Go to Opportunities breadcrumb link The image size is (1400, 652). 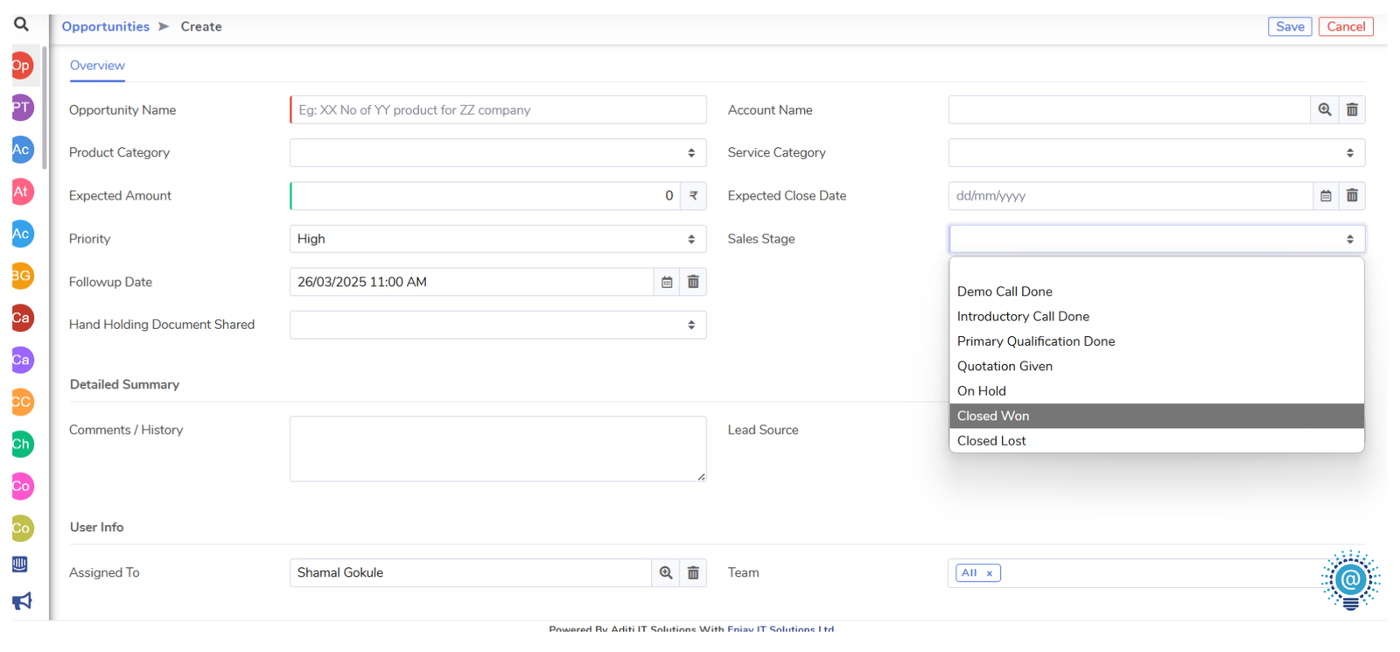pyautogui.click(x=105, y=26)
